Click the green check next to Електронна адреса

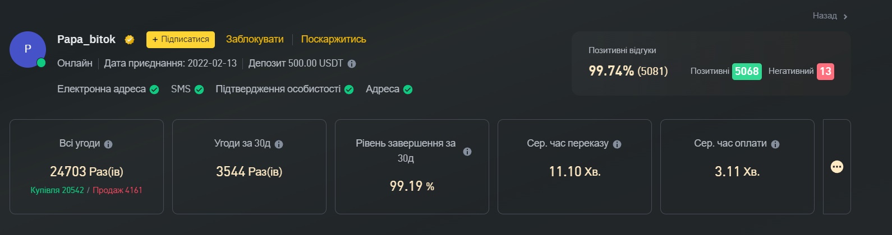click(x=154, y=90)
